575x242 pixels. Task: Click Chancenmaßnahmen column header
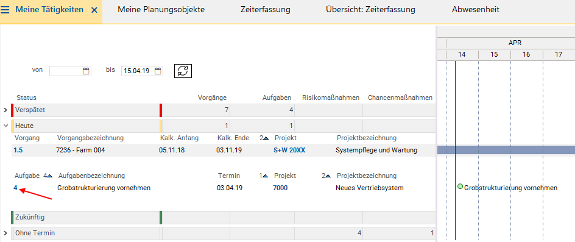tap(400, 98)
